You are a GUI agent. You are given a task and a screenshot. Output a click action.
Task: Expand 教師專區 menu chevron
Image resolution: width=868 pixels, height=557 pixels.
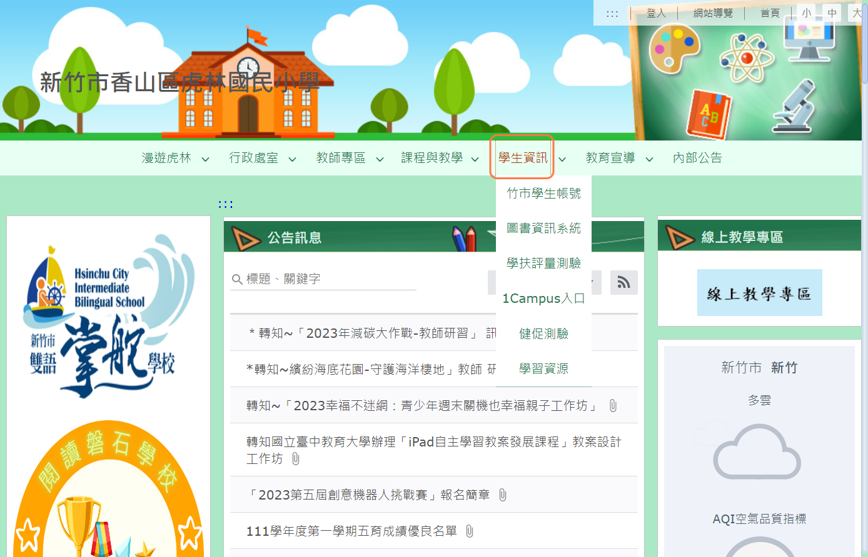pyautogui.click(x=380, y=159)
